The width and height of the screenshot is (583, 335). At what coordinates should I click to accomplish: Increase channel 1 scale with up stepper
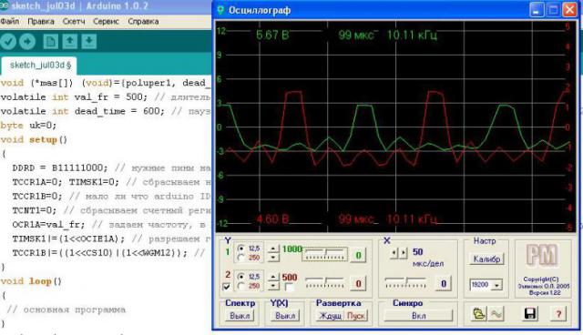pyautogui.click(x=273, y=249)
